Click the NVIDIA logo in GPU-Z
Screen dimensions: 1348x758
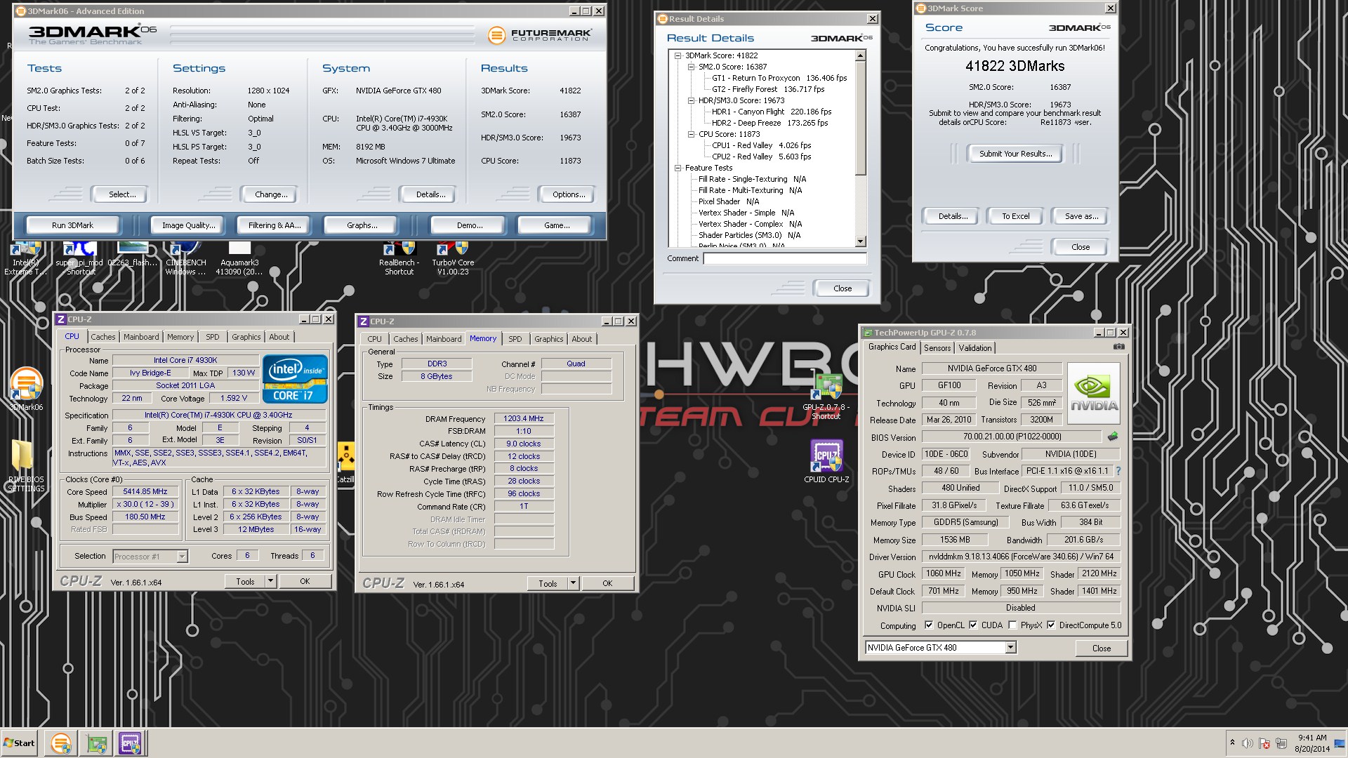(x=1093, y=393)
